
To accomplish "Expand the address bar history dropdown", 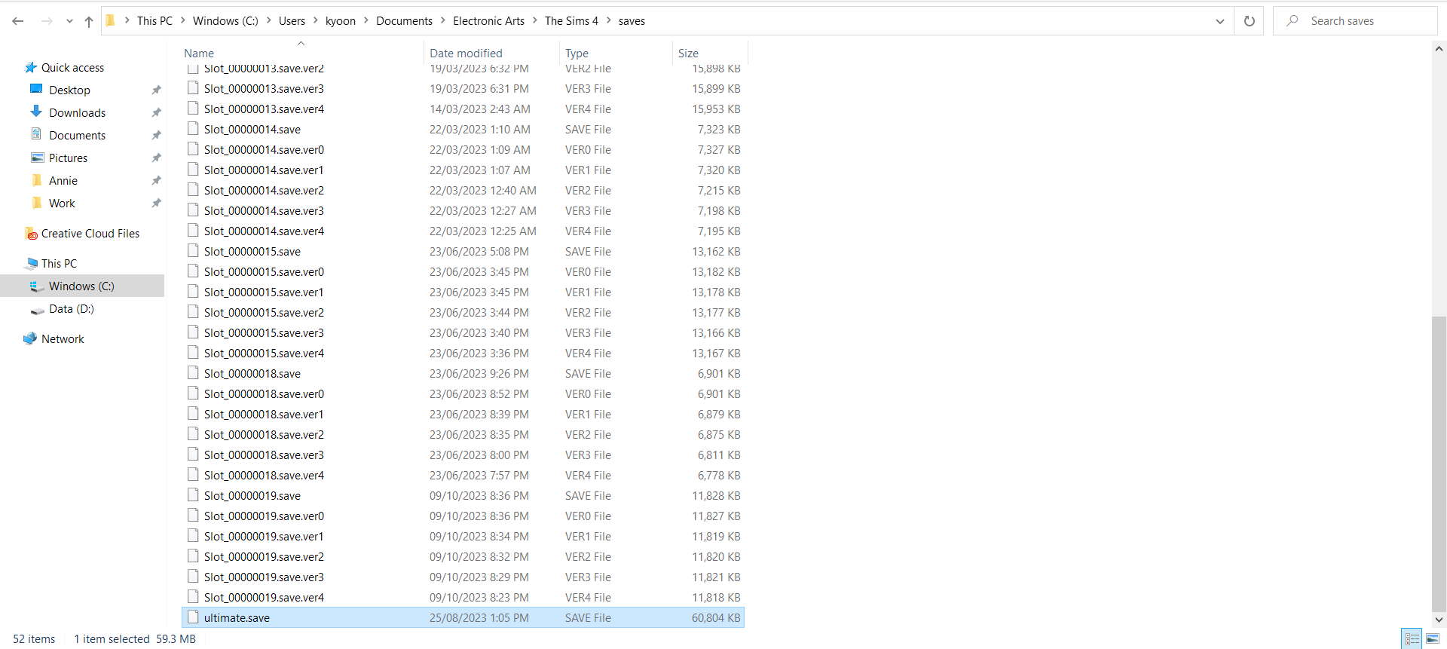I will click(1219, 21).
